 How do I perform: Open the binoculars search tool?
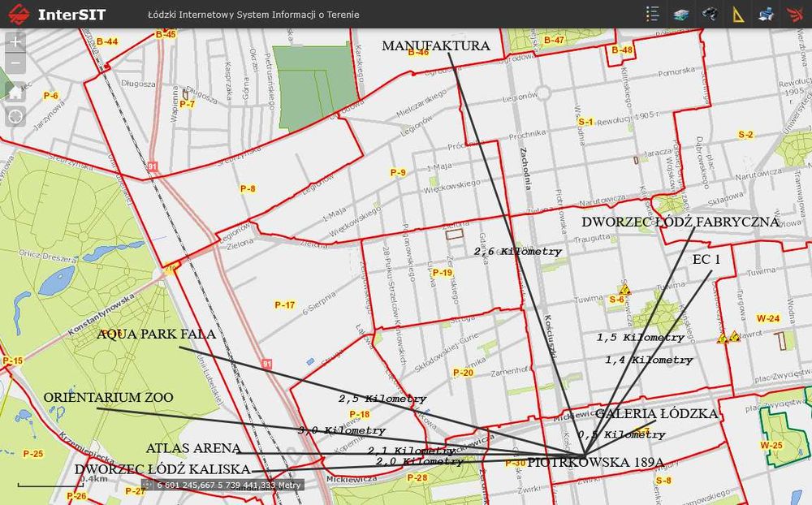point(710,14)
